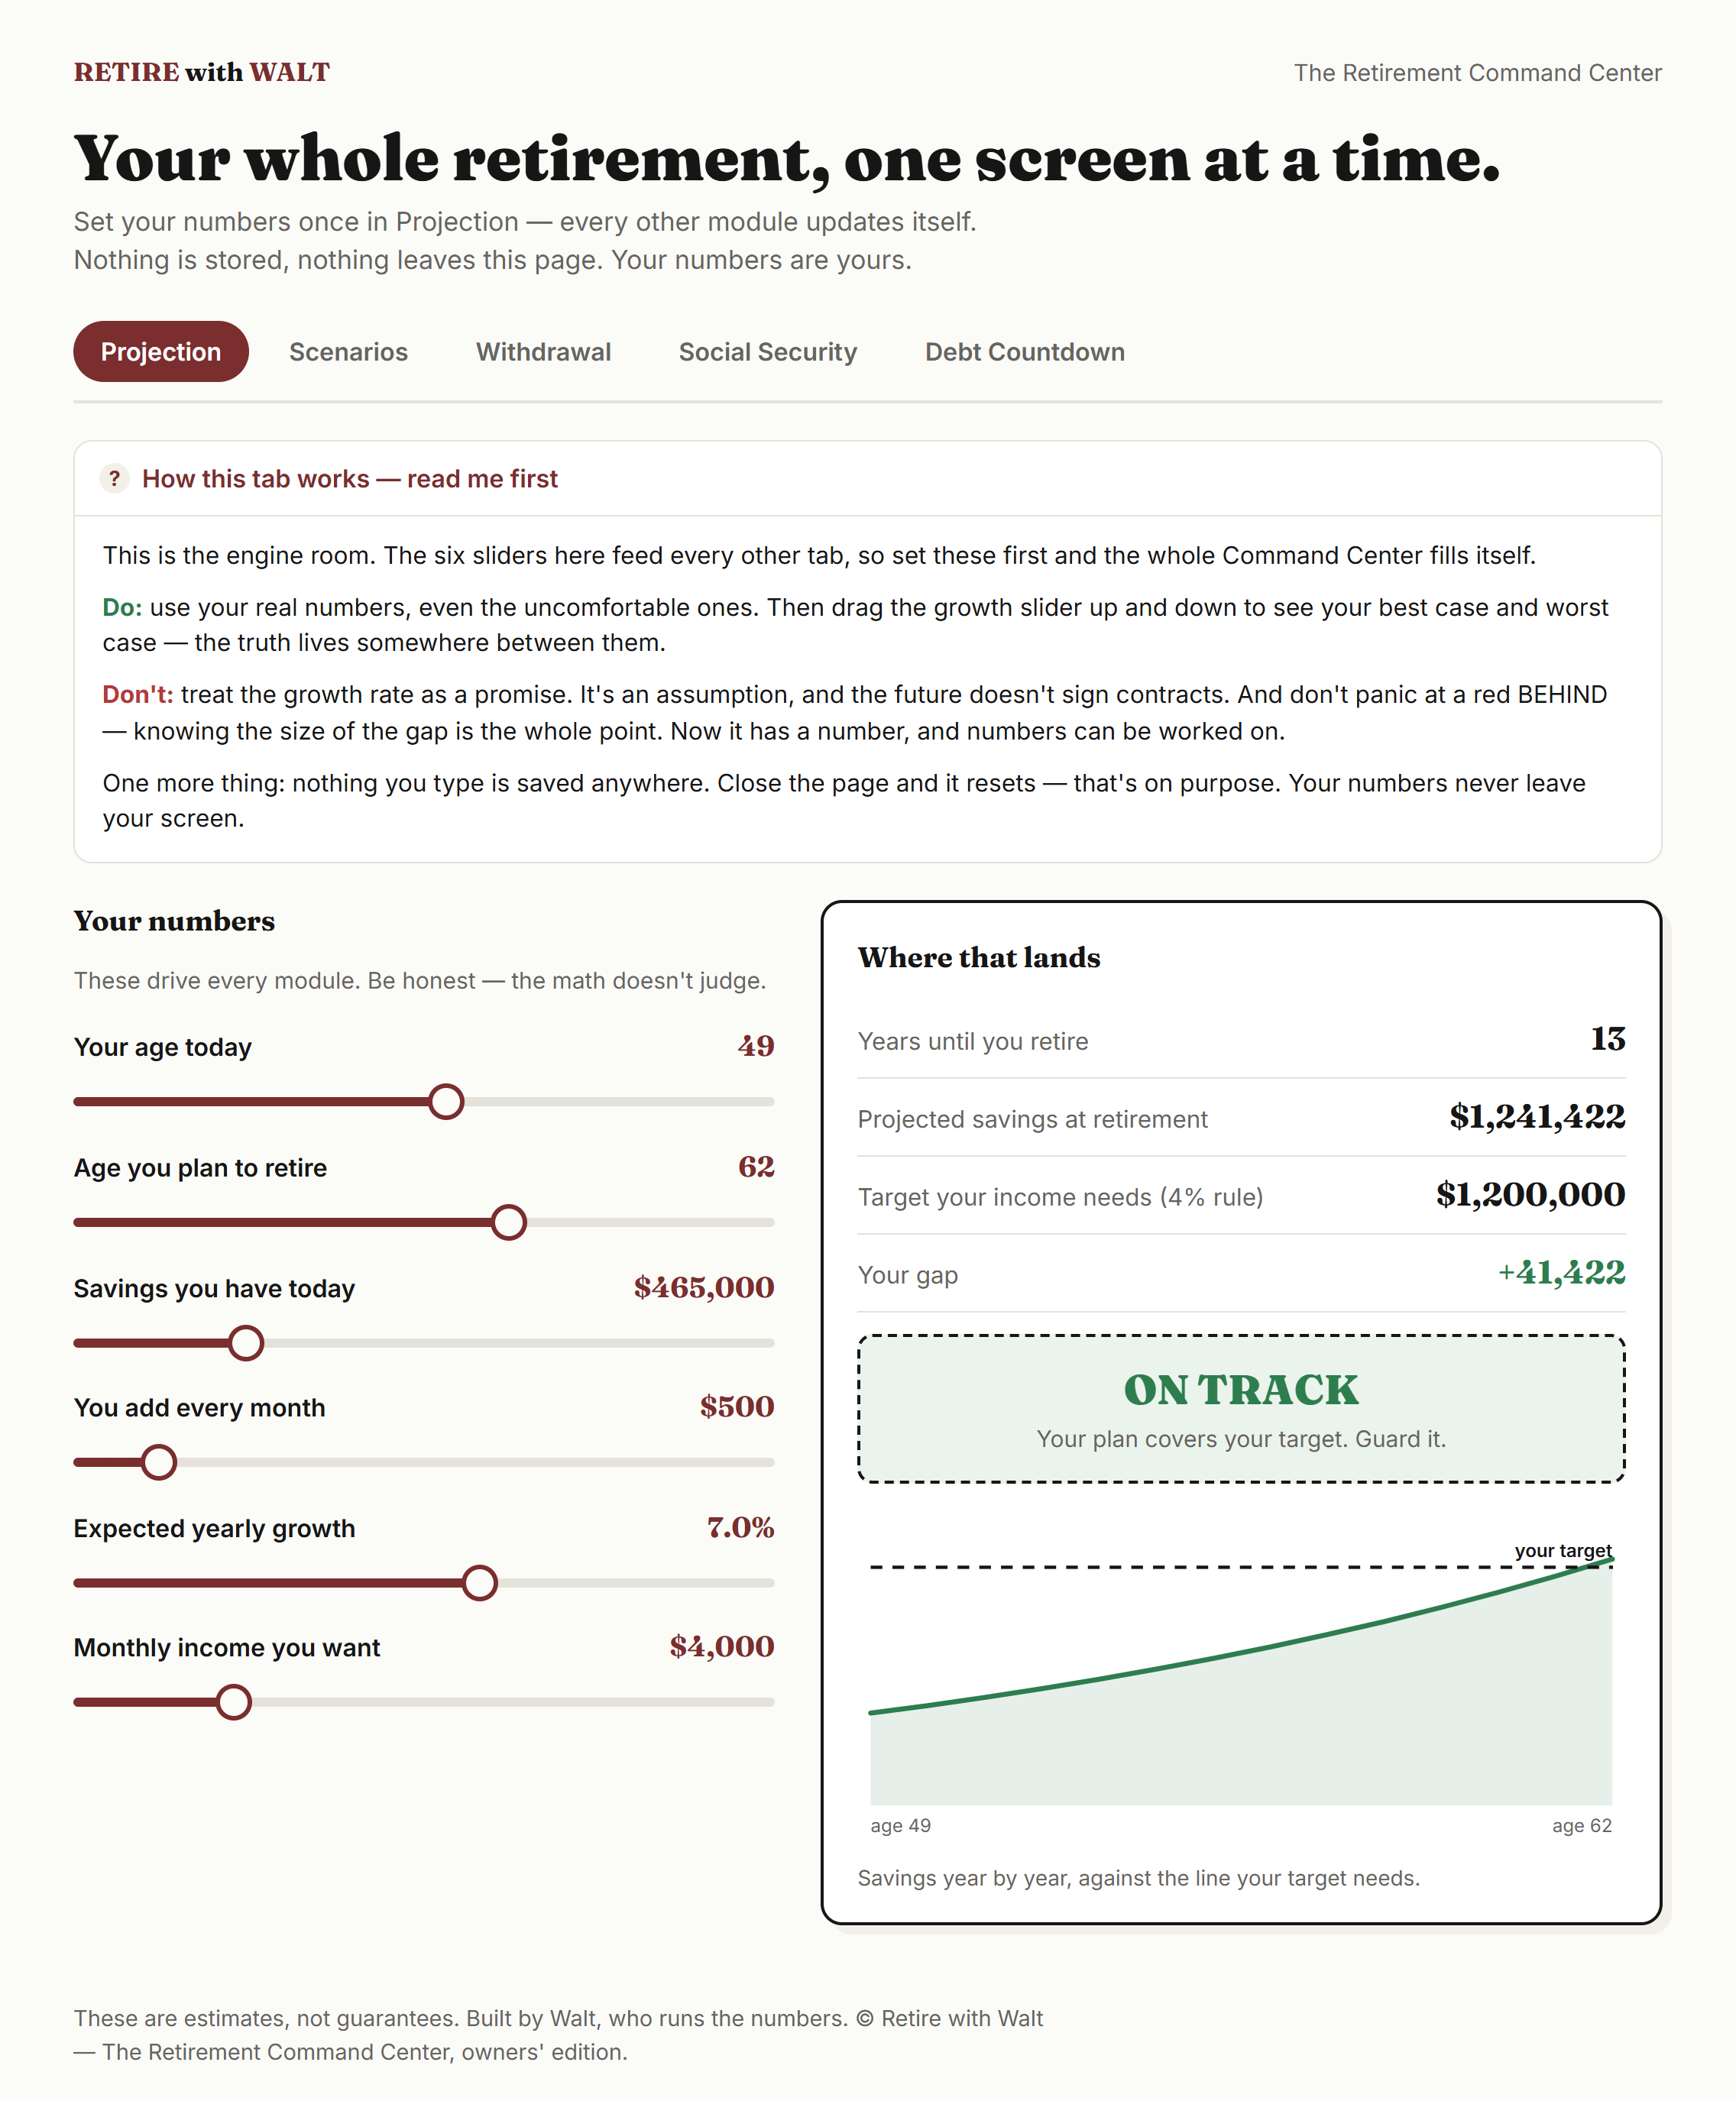Click the footer copyright text

coord(558,2035)
